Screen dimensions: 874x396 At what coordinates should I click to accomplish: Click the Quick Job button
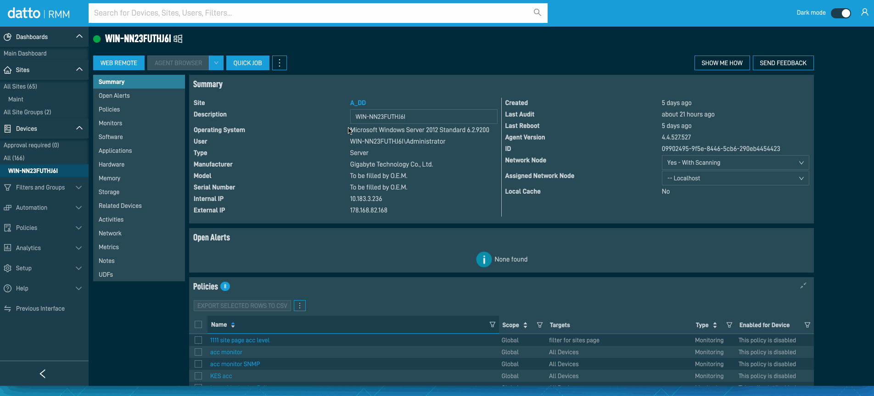[247, 63]
